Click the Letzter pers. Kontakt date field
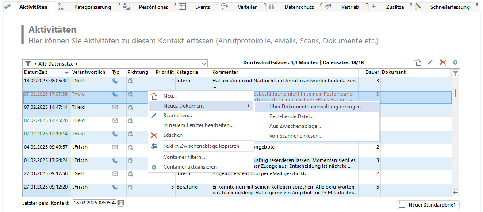This screenshot has height=212, width=483. 94,203
